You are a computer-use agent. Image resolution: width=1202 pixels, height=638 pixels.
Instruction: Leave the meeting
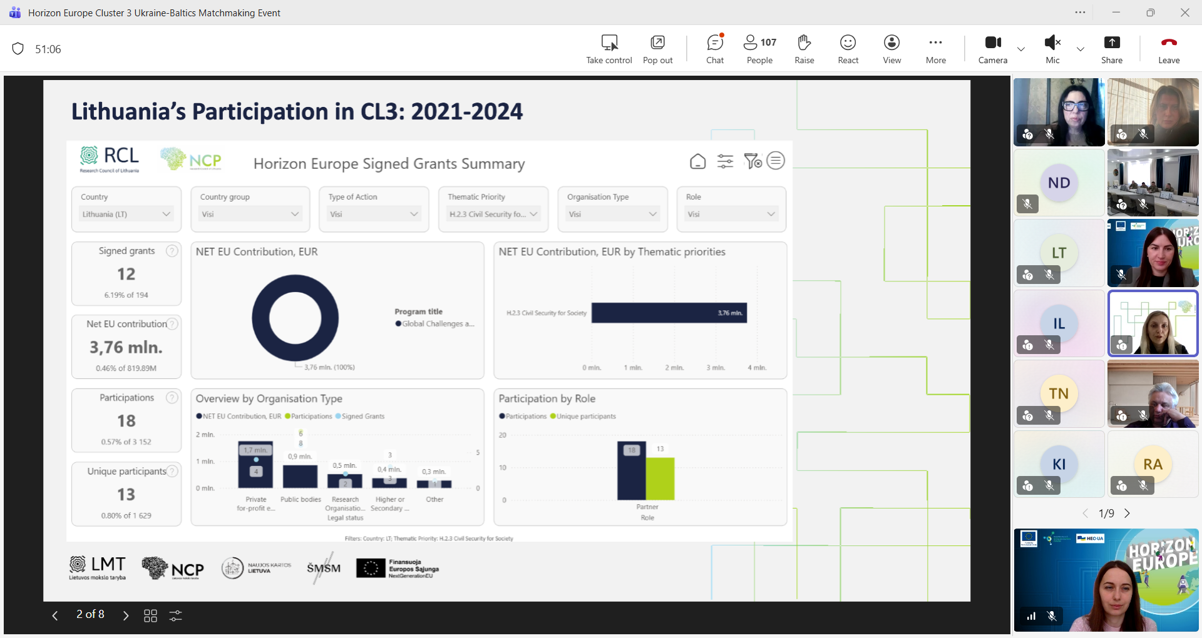coord(1168,49)
